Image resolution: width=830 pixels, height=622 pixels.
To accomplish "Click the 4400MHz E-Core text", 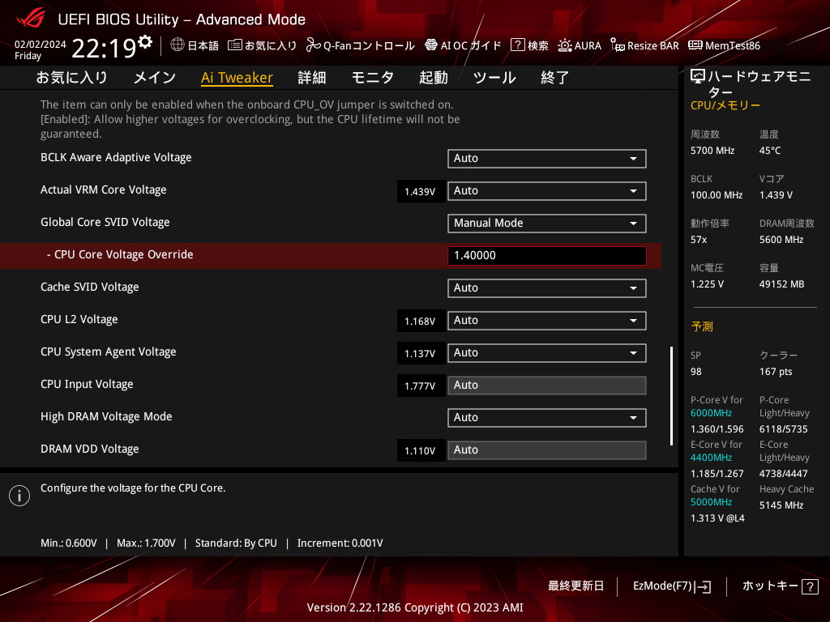I will [x=711, y=458].
